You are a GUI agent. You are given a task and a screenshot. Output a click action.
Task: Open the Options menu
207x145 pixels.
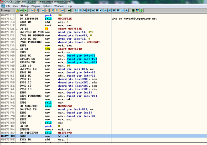click(47, 6)
